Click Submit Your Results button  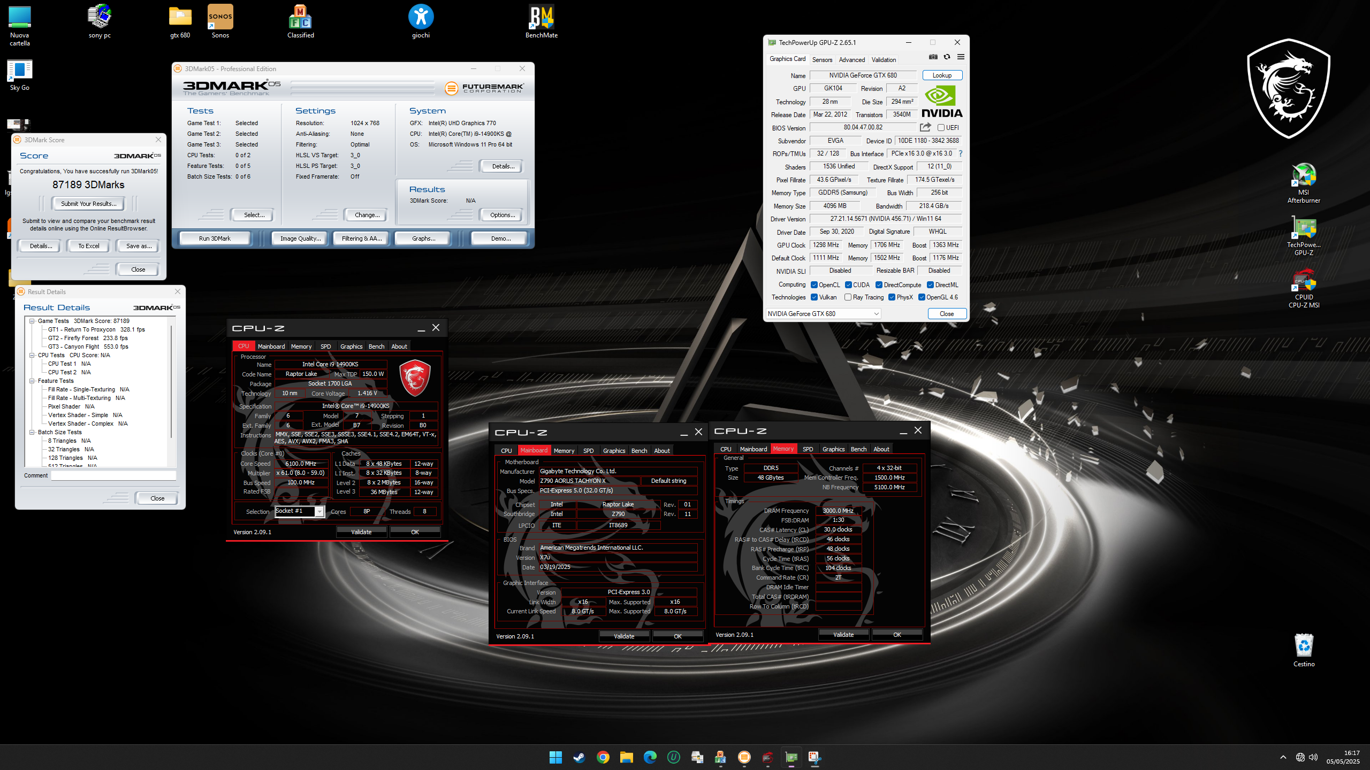click(x=88, y=204)
